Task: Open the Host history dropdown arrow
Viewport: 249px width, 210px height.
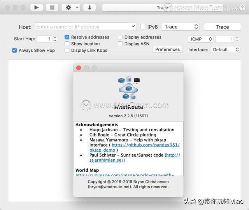Action: pos(133,26)
